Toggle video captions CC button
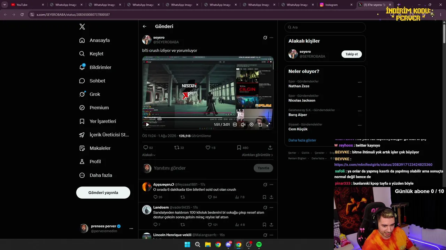This screenshot has width=446, height=250. tap(235, 125)
